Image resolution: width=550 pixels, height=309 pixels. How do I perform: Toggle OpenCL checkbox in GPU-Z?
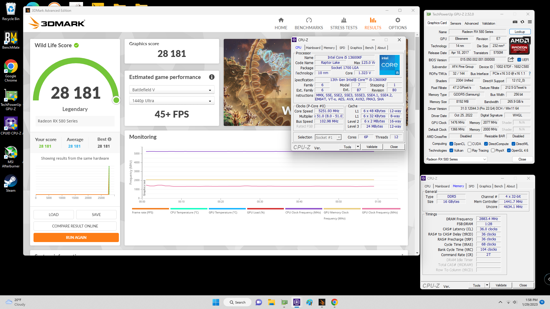tap(451, 144)
